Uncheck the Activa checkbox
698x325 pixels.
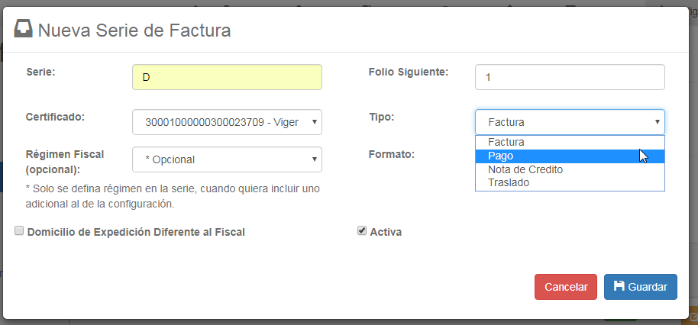click(x=362, y=230)
